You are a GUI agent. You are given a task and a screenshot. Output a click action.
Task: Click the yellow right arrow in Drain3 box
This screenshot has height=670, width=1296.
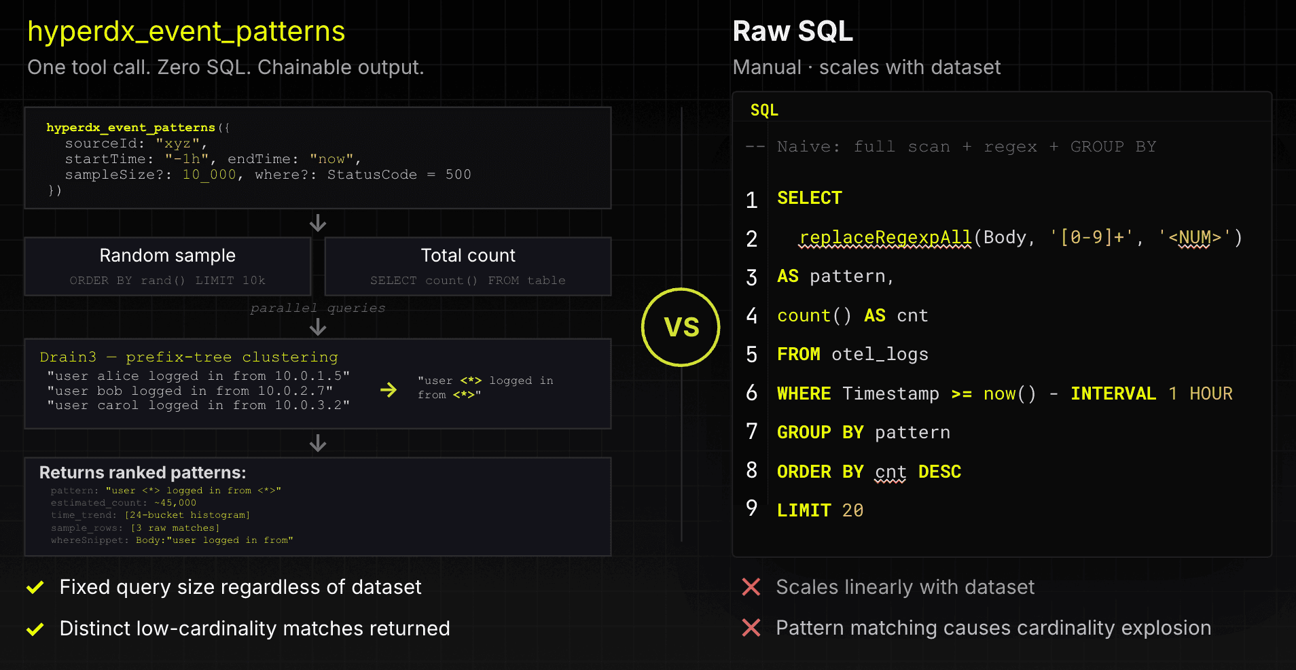(389, 390)
